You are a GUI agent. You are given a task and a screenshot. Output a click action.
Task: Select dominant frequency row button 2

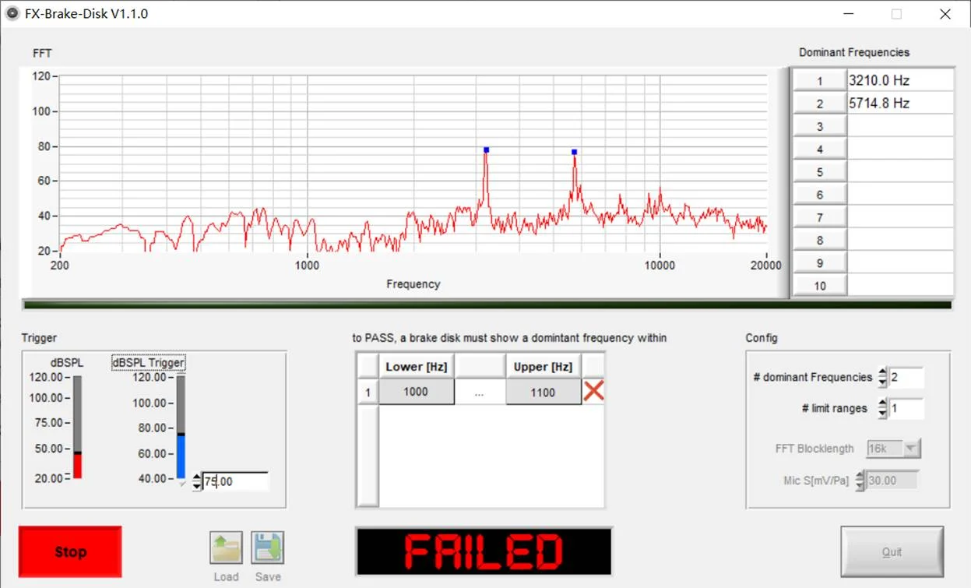(820, 103)
